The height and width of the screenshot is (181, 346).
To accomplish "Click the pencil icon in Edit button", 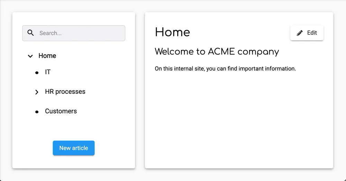I will tap(300, 33).
